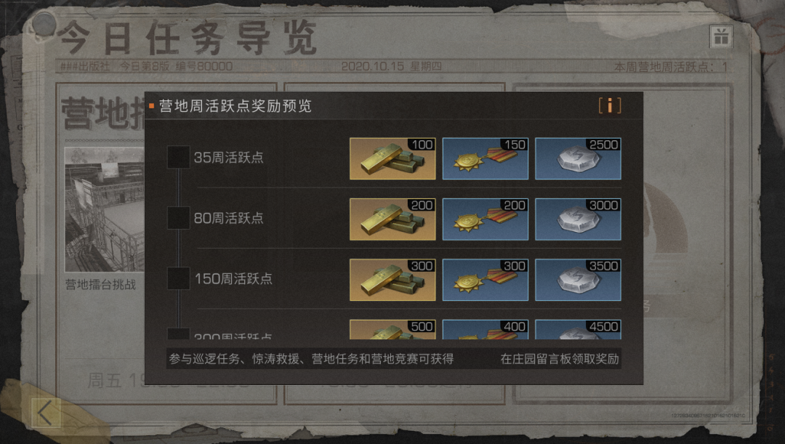Click the 150 medals reward icon
Image resolution: width=785 pixels, height=444 pixels.
click(485, 158)
